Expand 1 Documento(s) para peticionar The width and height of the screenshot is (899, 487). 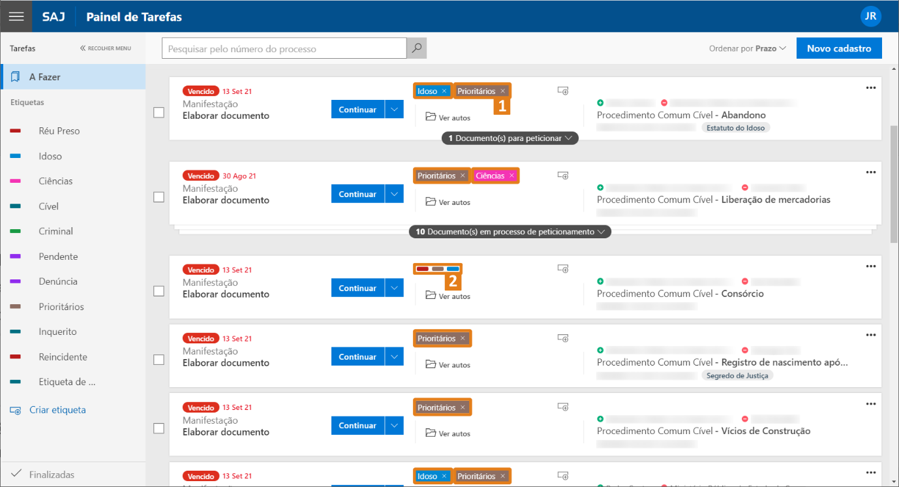510,138
